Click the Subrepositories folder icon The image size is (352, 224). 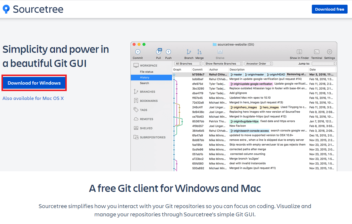pyautogui.click(x=136, y=137)
